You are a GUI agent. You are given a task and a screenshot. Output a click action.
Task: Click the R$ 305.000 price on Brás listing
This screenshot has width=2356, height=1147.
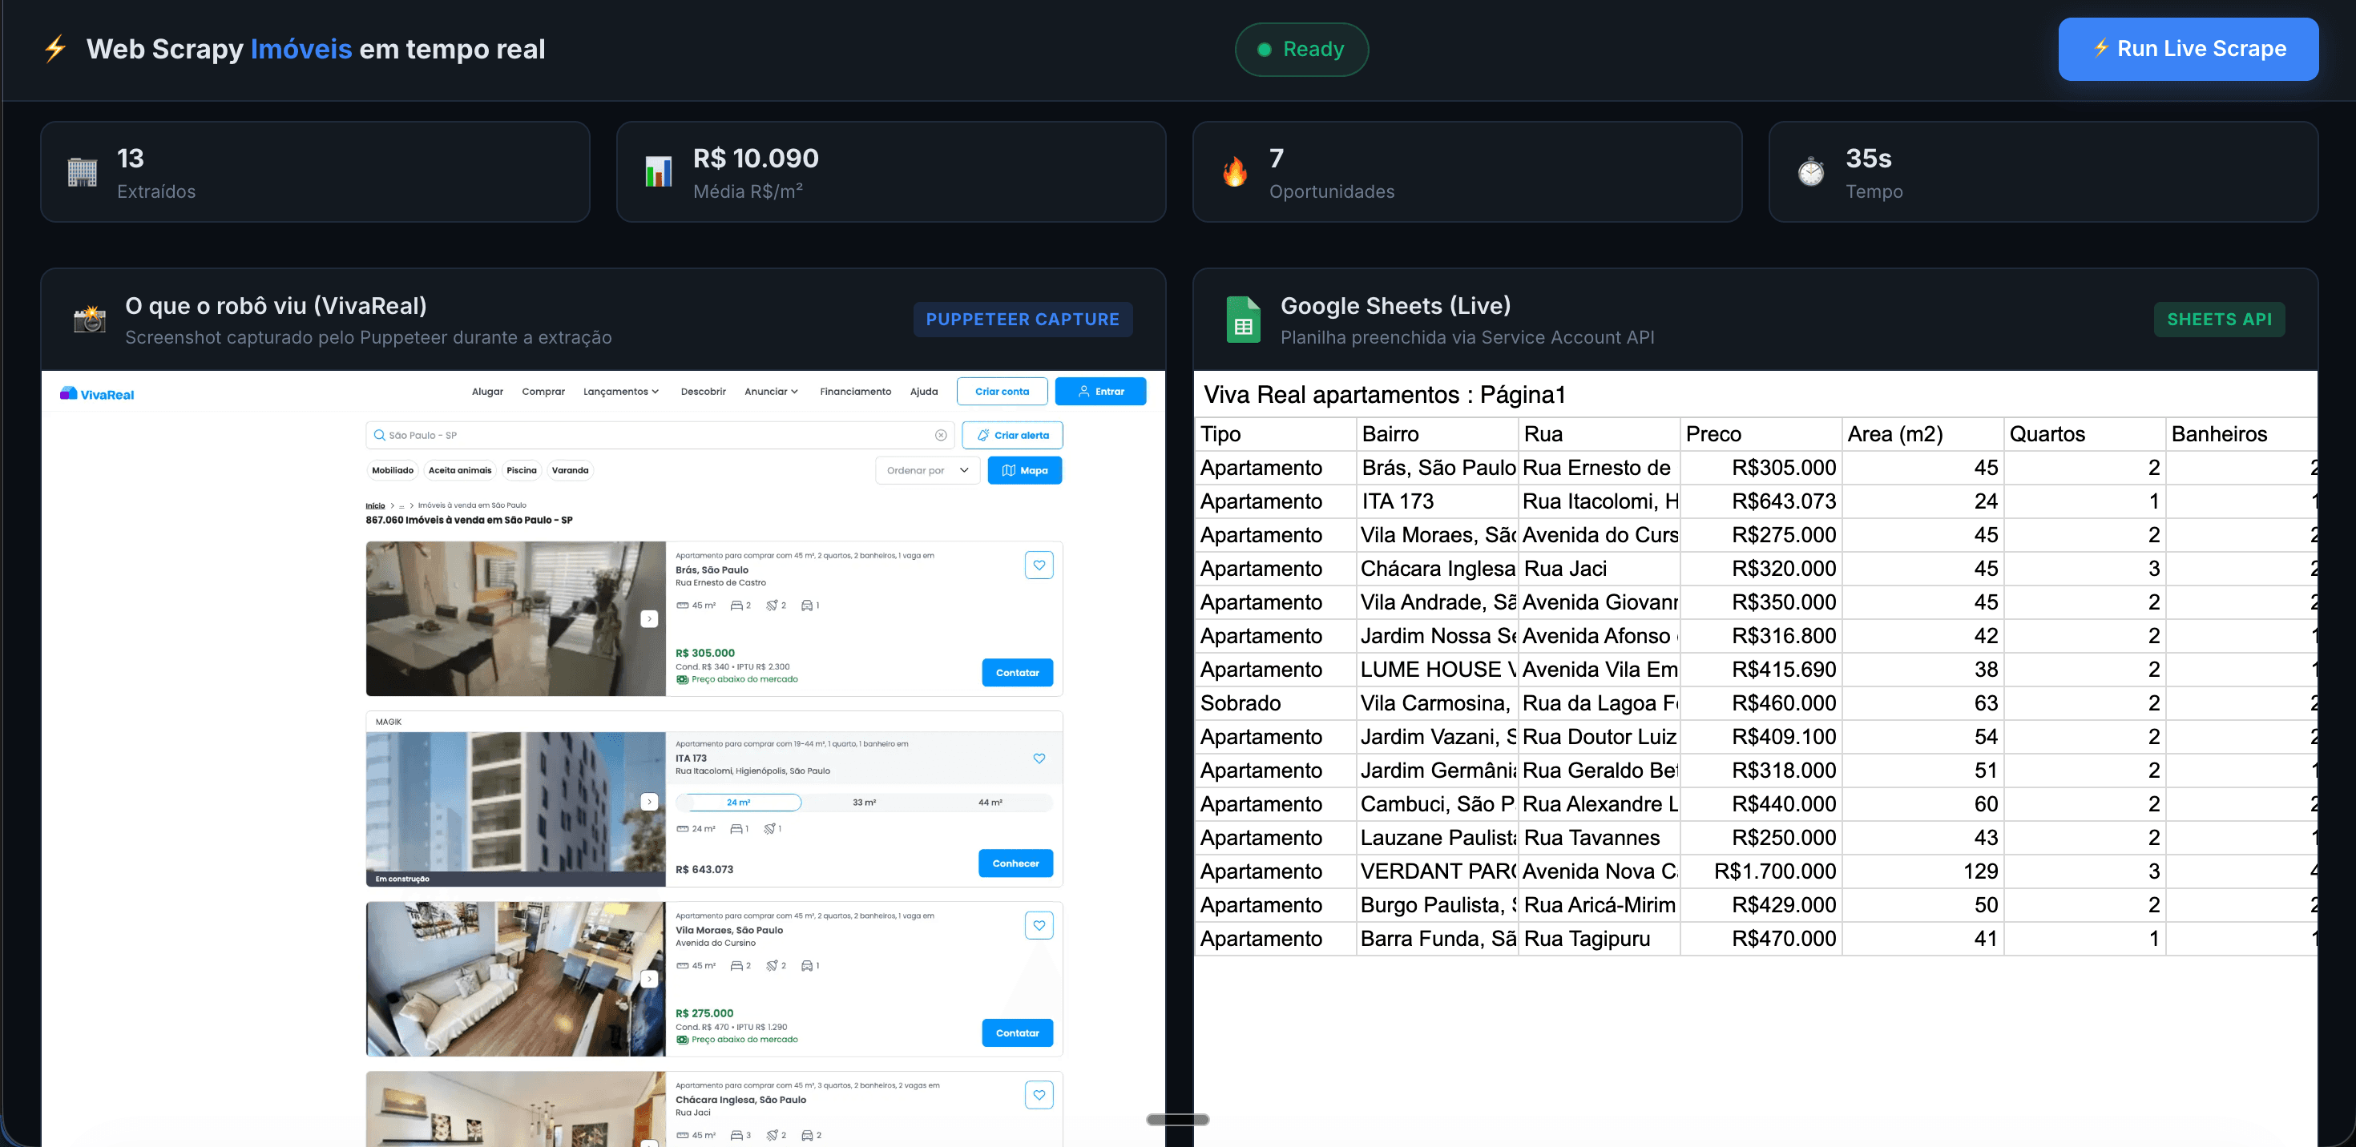tap(705, 653)
